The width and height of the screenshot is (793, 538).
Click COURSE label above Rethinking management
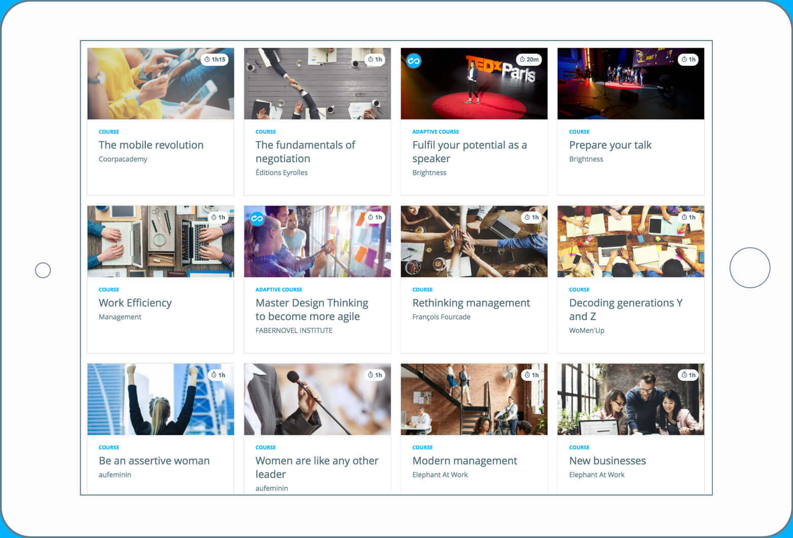(422, 290)
